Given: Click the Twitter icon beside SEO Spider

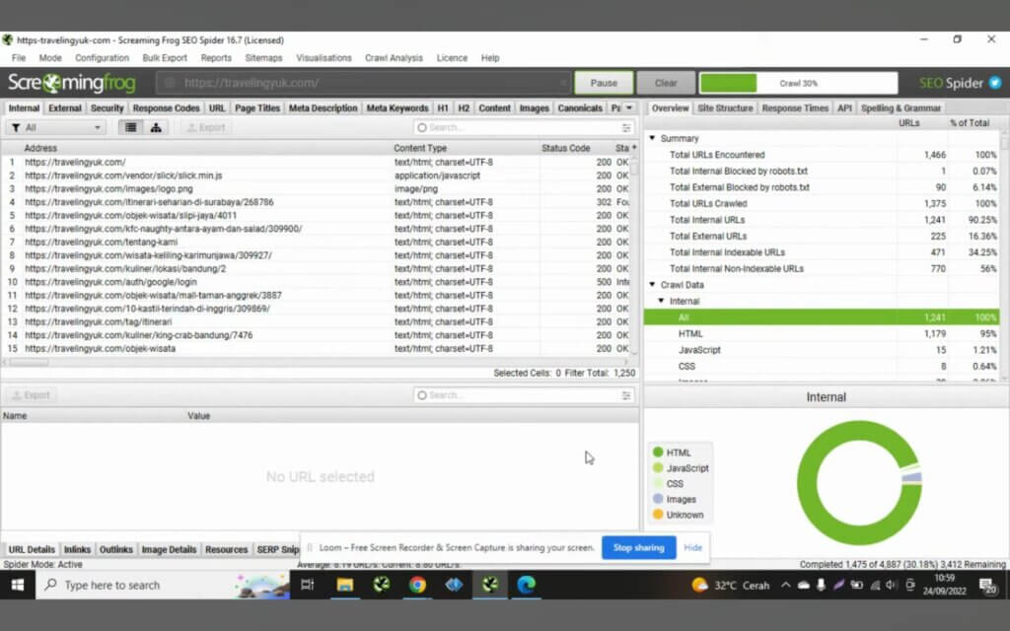Looking at the screenshot, I should (x=995, y=83).
